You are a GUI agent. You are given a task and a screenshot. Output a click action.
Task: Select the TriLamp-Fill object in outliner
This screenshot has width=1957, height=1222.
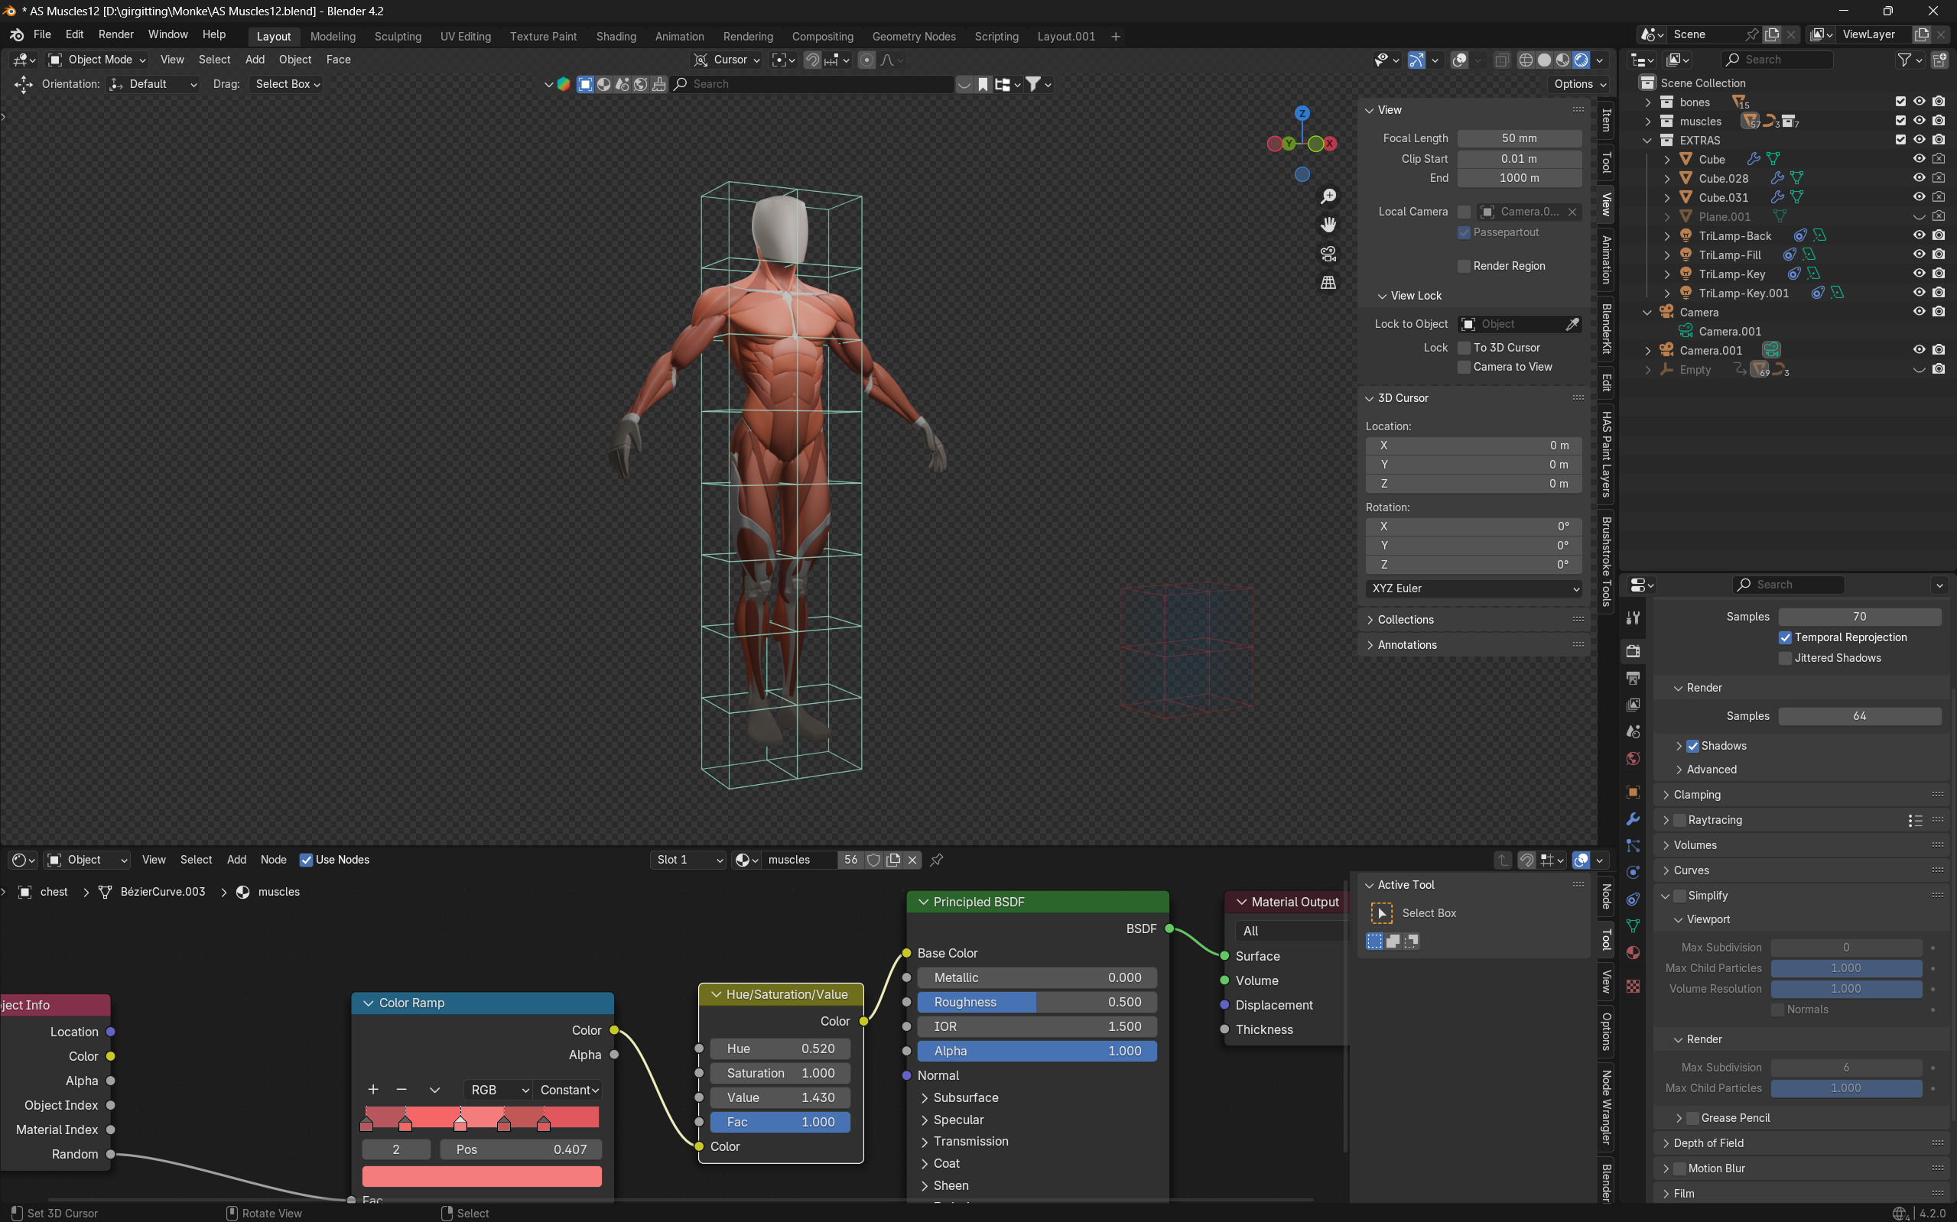coord(1729,254)
